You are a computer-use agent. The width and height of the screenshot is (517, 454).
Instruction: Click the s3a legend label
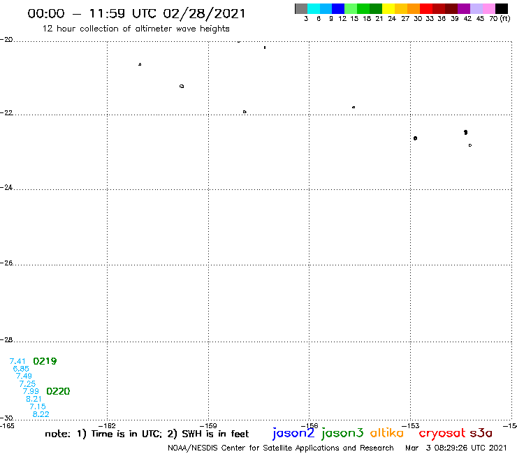pyautogui.click(x=481, y=433)
